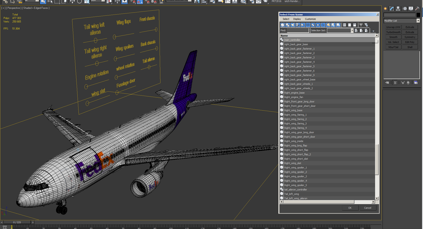This screenshot has height=229, width=423.
Task: Click the funnel filter icon in dialog
Action: click(361, 25)
